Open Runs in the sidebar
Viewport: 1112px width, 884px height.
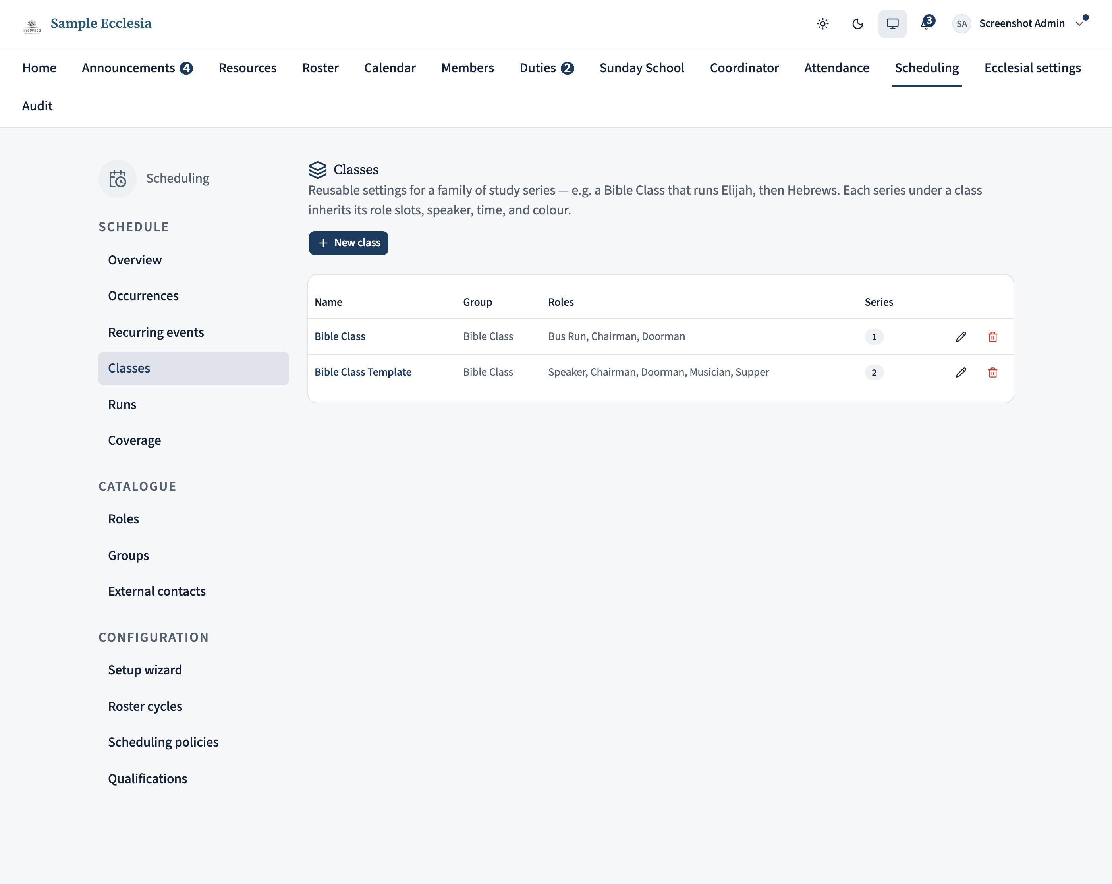point(193,405)
